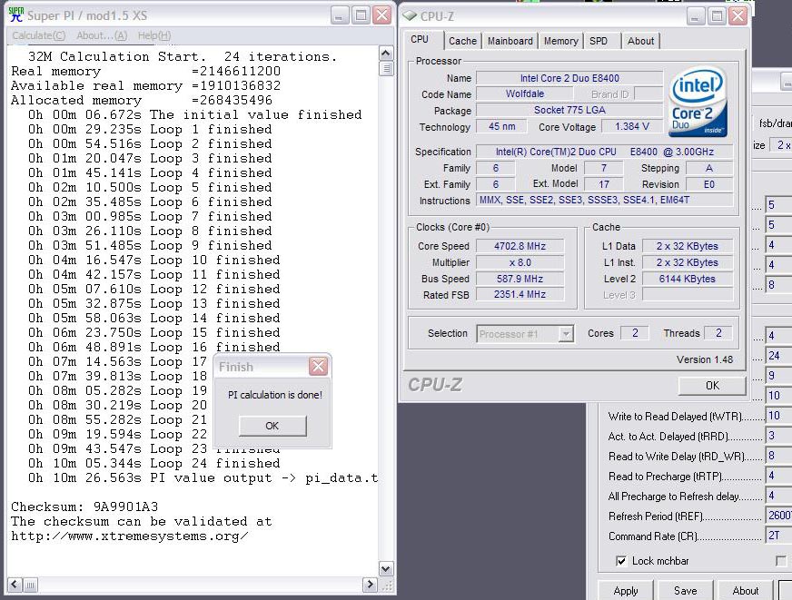
Task: Click the Code Name Wolfdale field
Action: pyautogui.click(x=525, y=93)
